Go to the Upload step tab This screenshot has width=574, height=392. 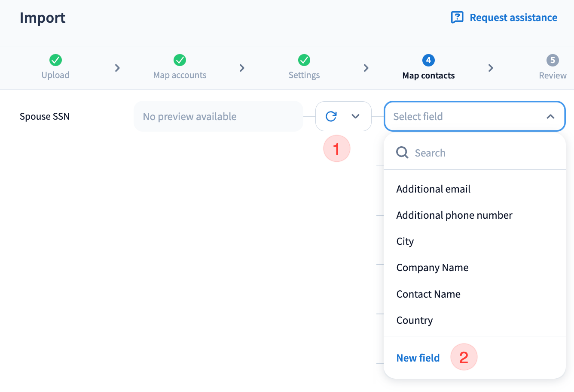tap(55, 75)
